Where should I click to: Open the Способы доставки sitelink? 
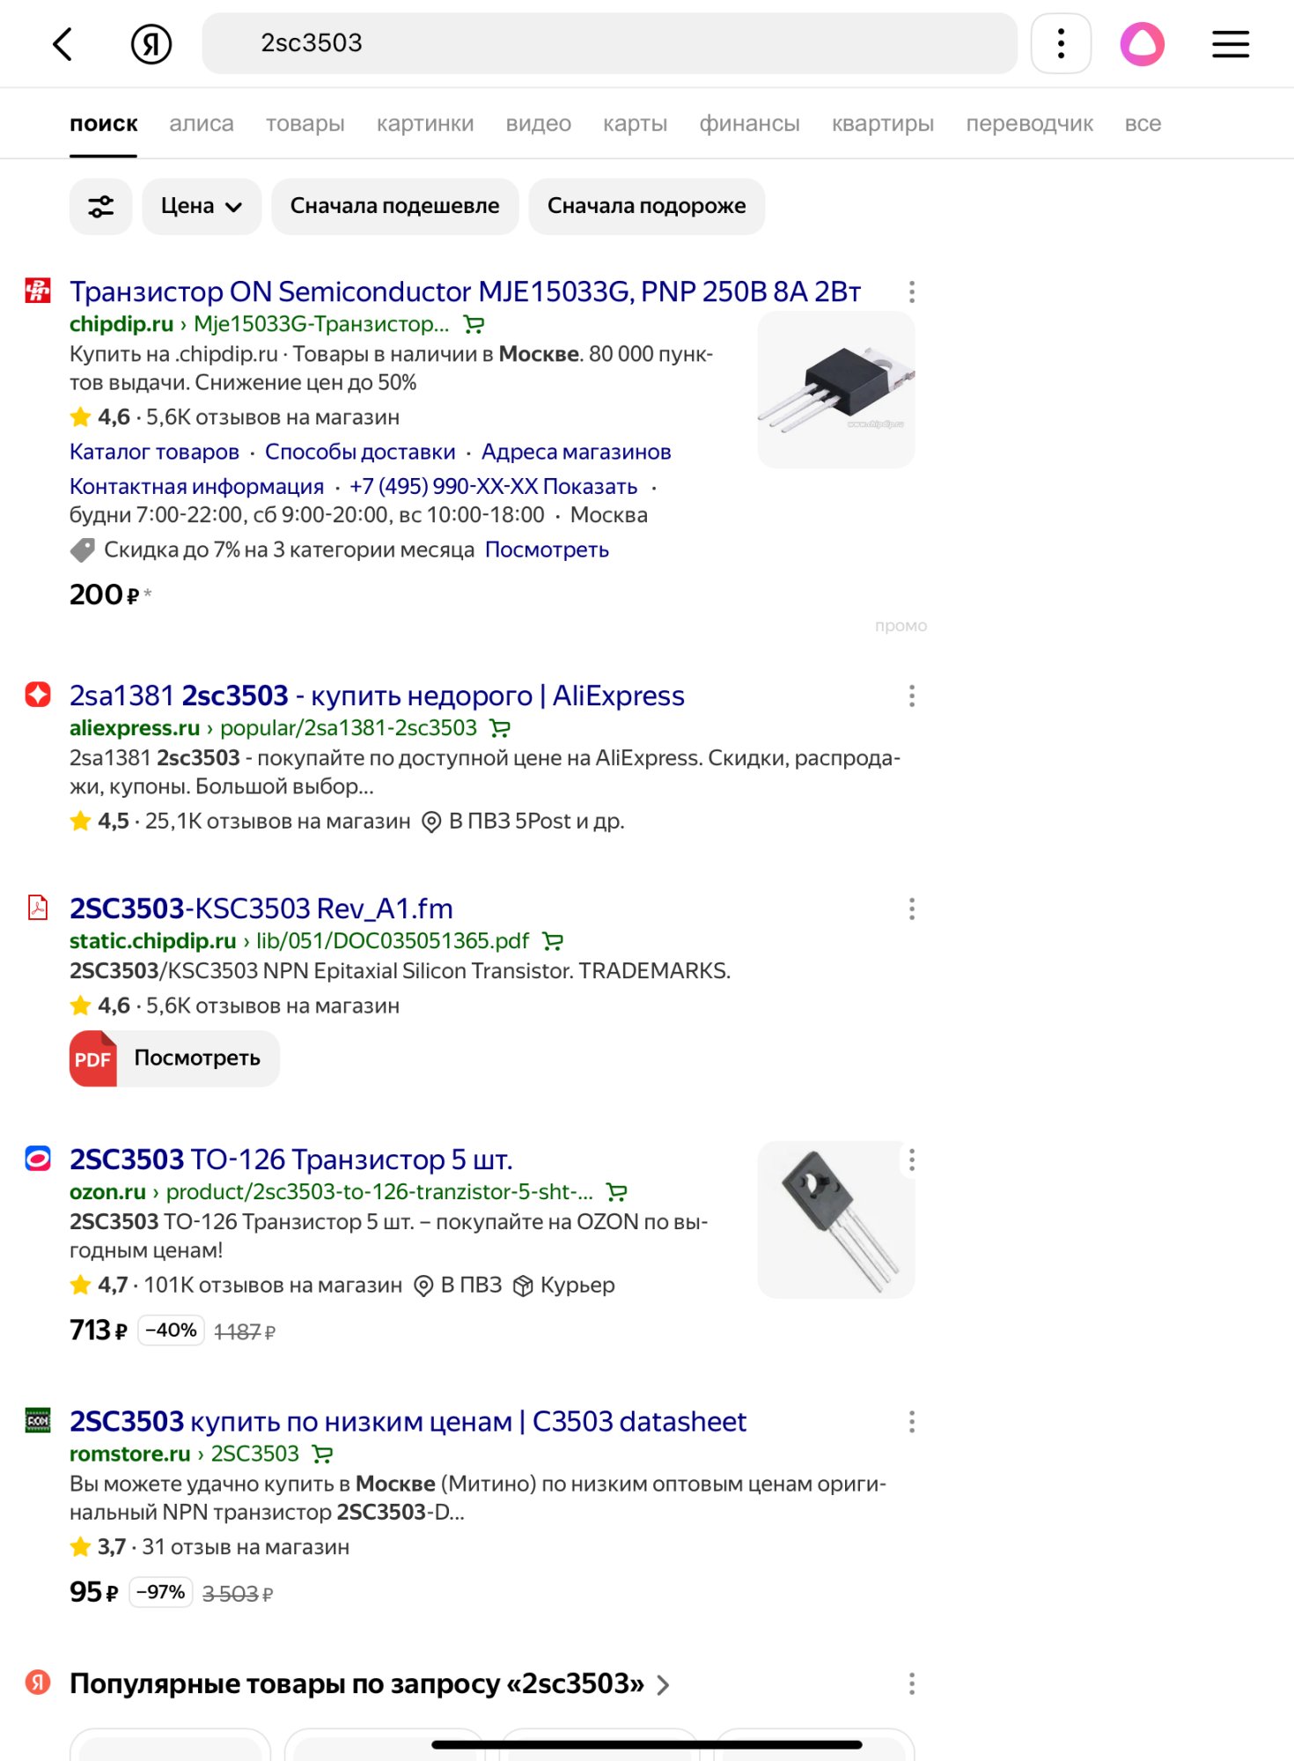(360, 452)
